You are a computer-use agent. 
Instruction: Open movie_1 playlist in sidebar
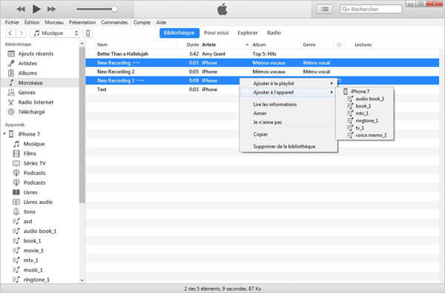pos(33,251)
